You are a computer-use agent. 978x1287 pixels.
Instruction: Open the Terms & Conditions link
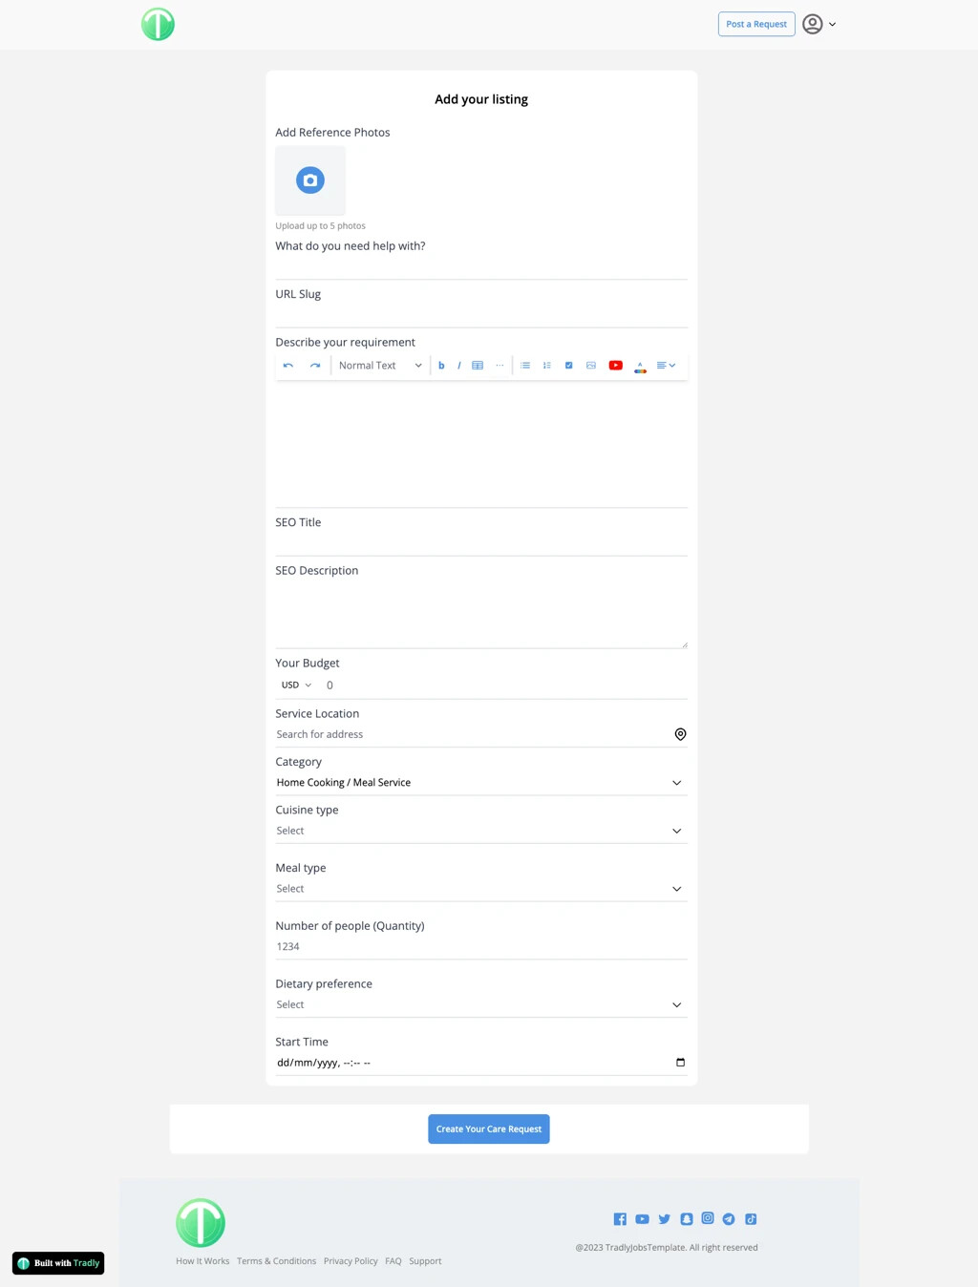click(x=276, y=1261)
